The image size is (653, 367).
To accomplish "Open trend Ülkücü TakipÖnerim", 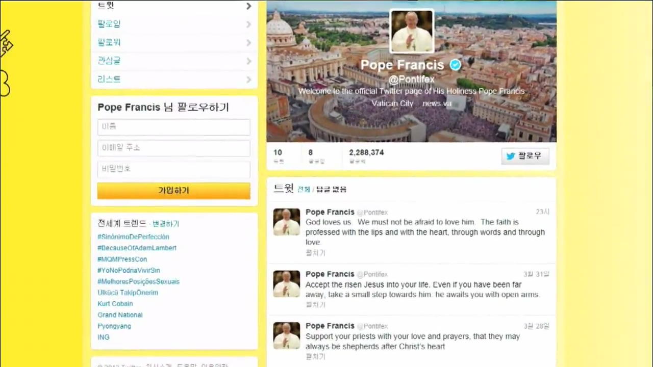I will point(128,293).
